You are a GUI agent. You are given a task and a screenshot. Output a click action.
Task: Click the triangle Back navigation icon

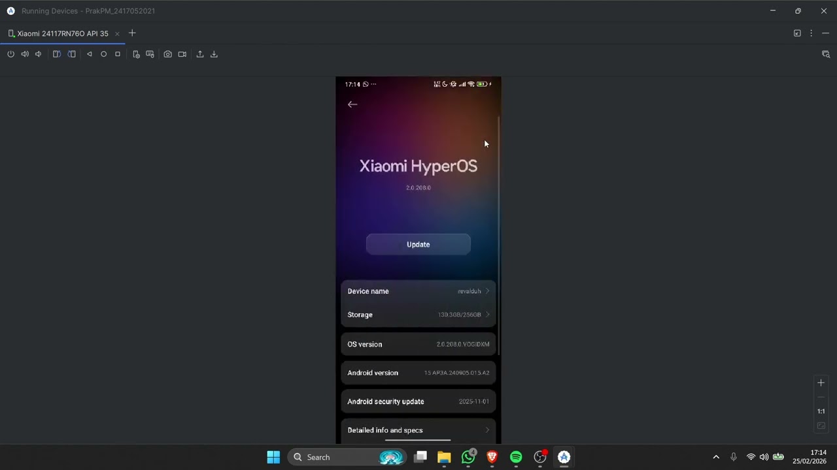(x=90, y=54)
